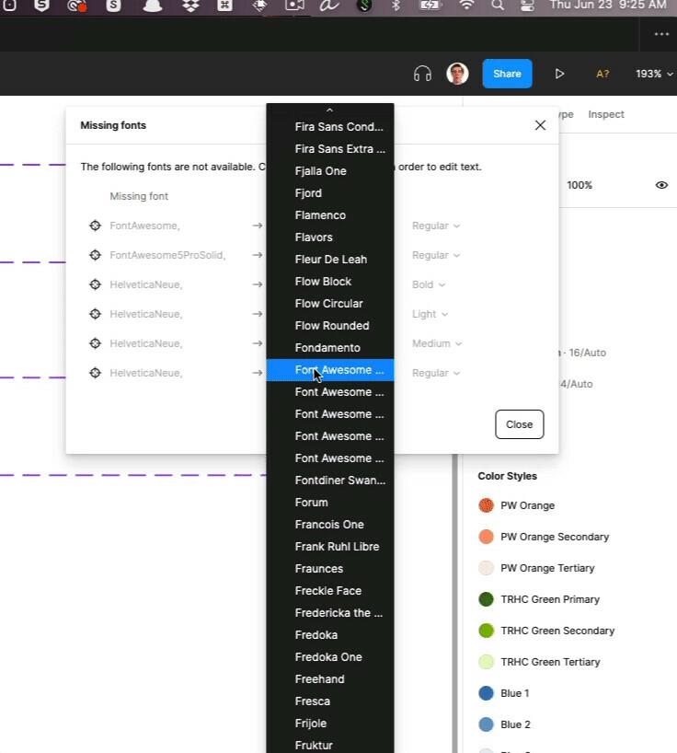
Task: Open Bluetooth menu in macOS menu bar
Action: point(396,6)
